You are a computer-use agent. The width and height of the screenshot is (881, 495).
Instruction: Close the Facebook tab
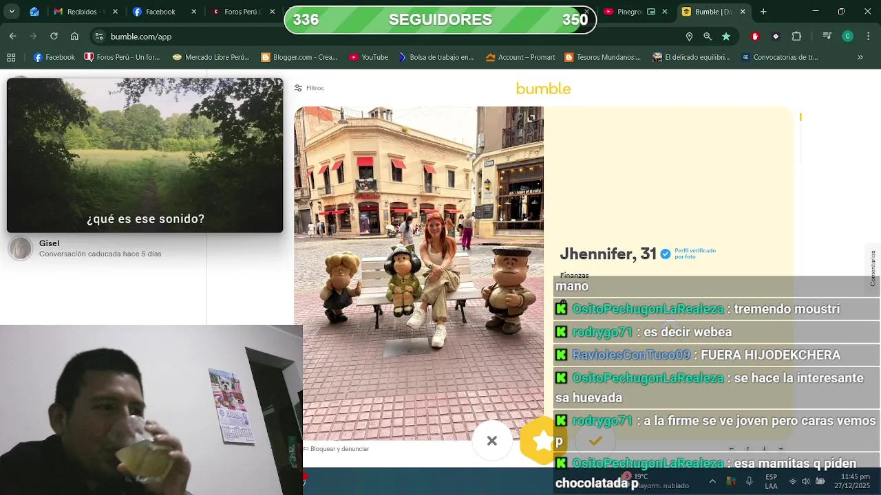[194, 12]
